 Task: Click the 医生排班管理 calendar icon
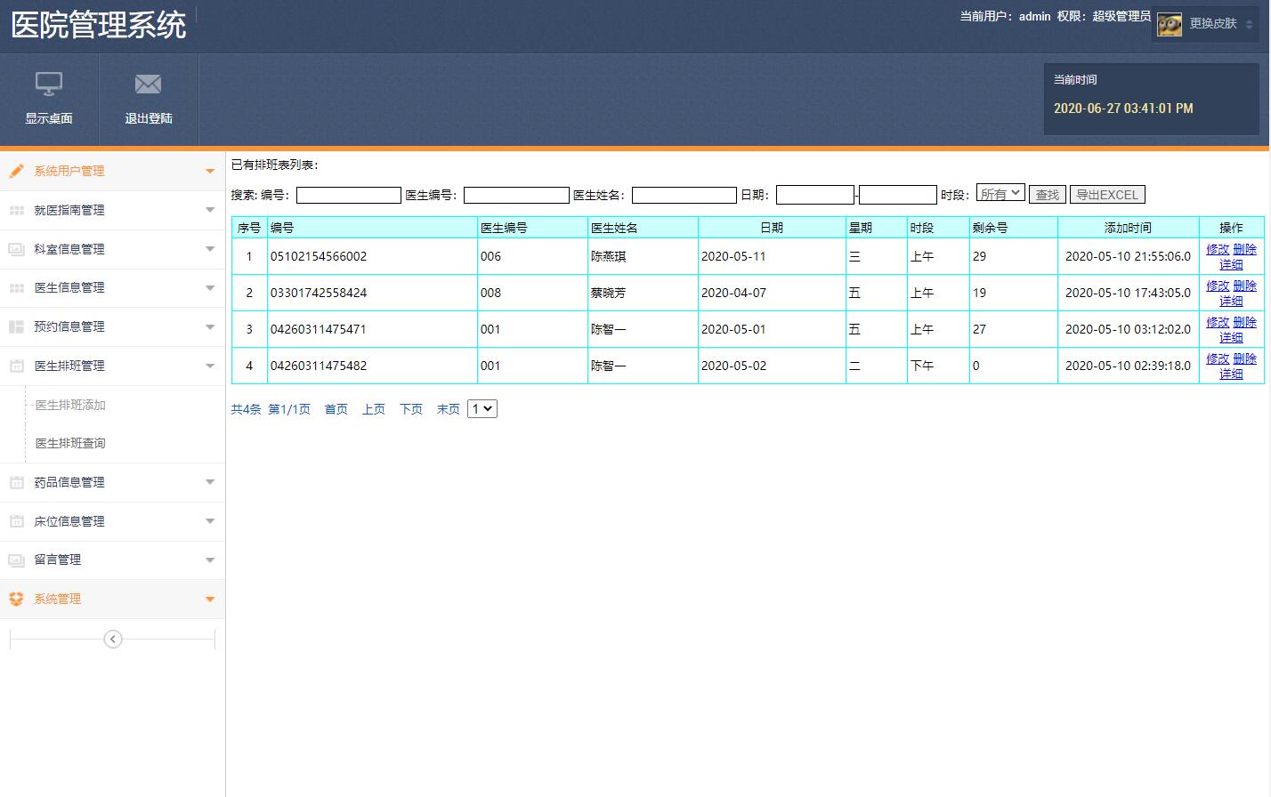(x=15, y=365)
